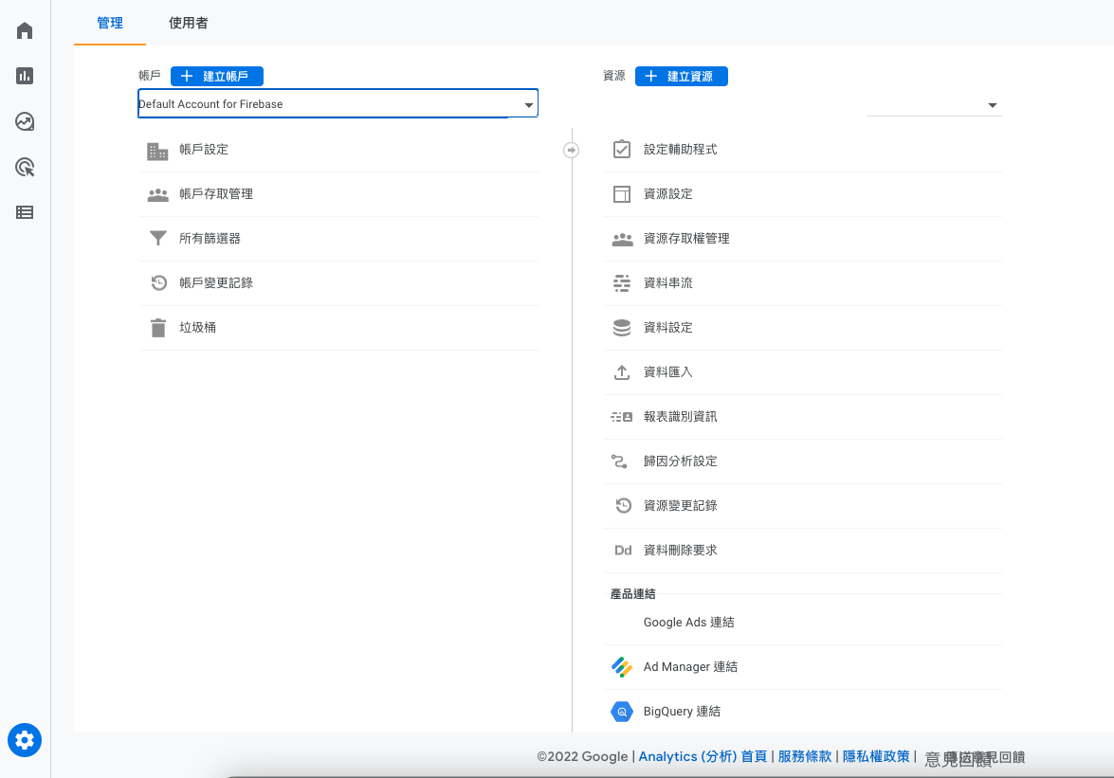Stay on the 管理 tab
The width and height of the screenshot is (1114, 778).
(109, 22)
